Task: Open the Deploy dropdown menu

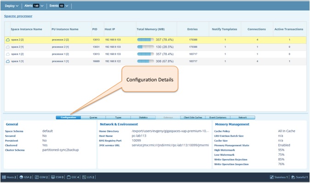Action: 11,6
